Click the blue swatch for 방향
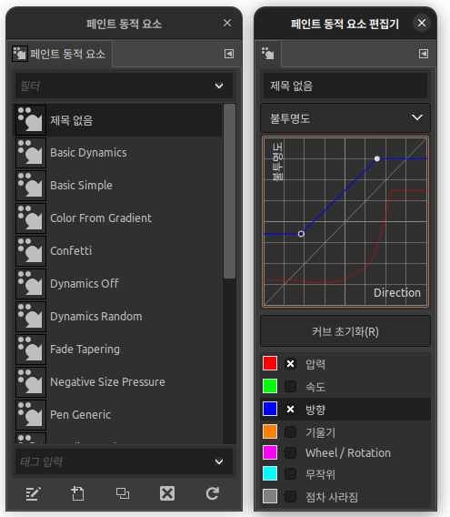 coord(270,409)
